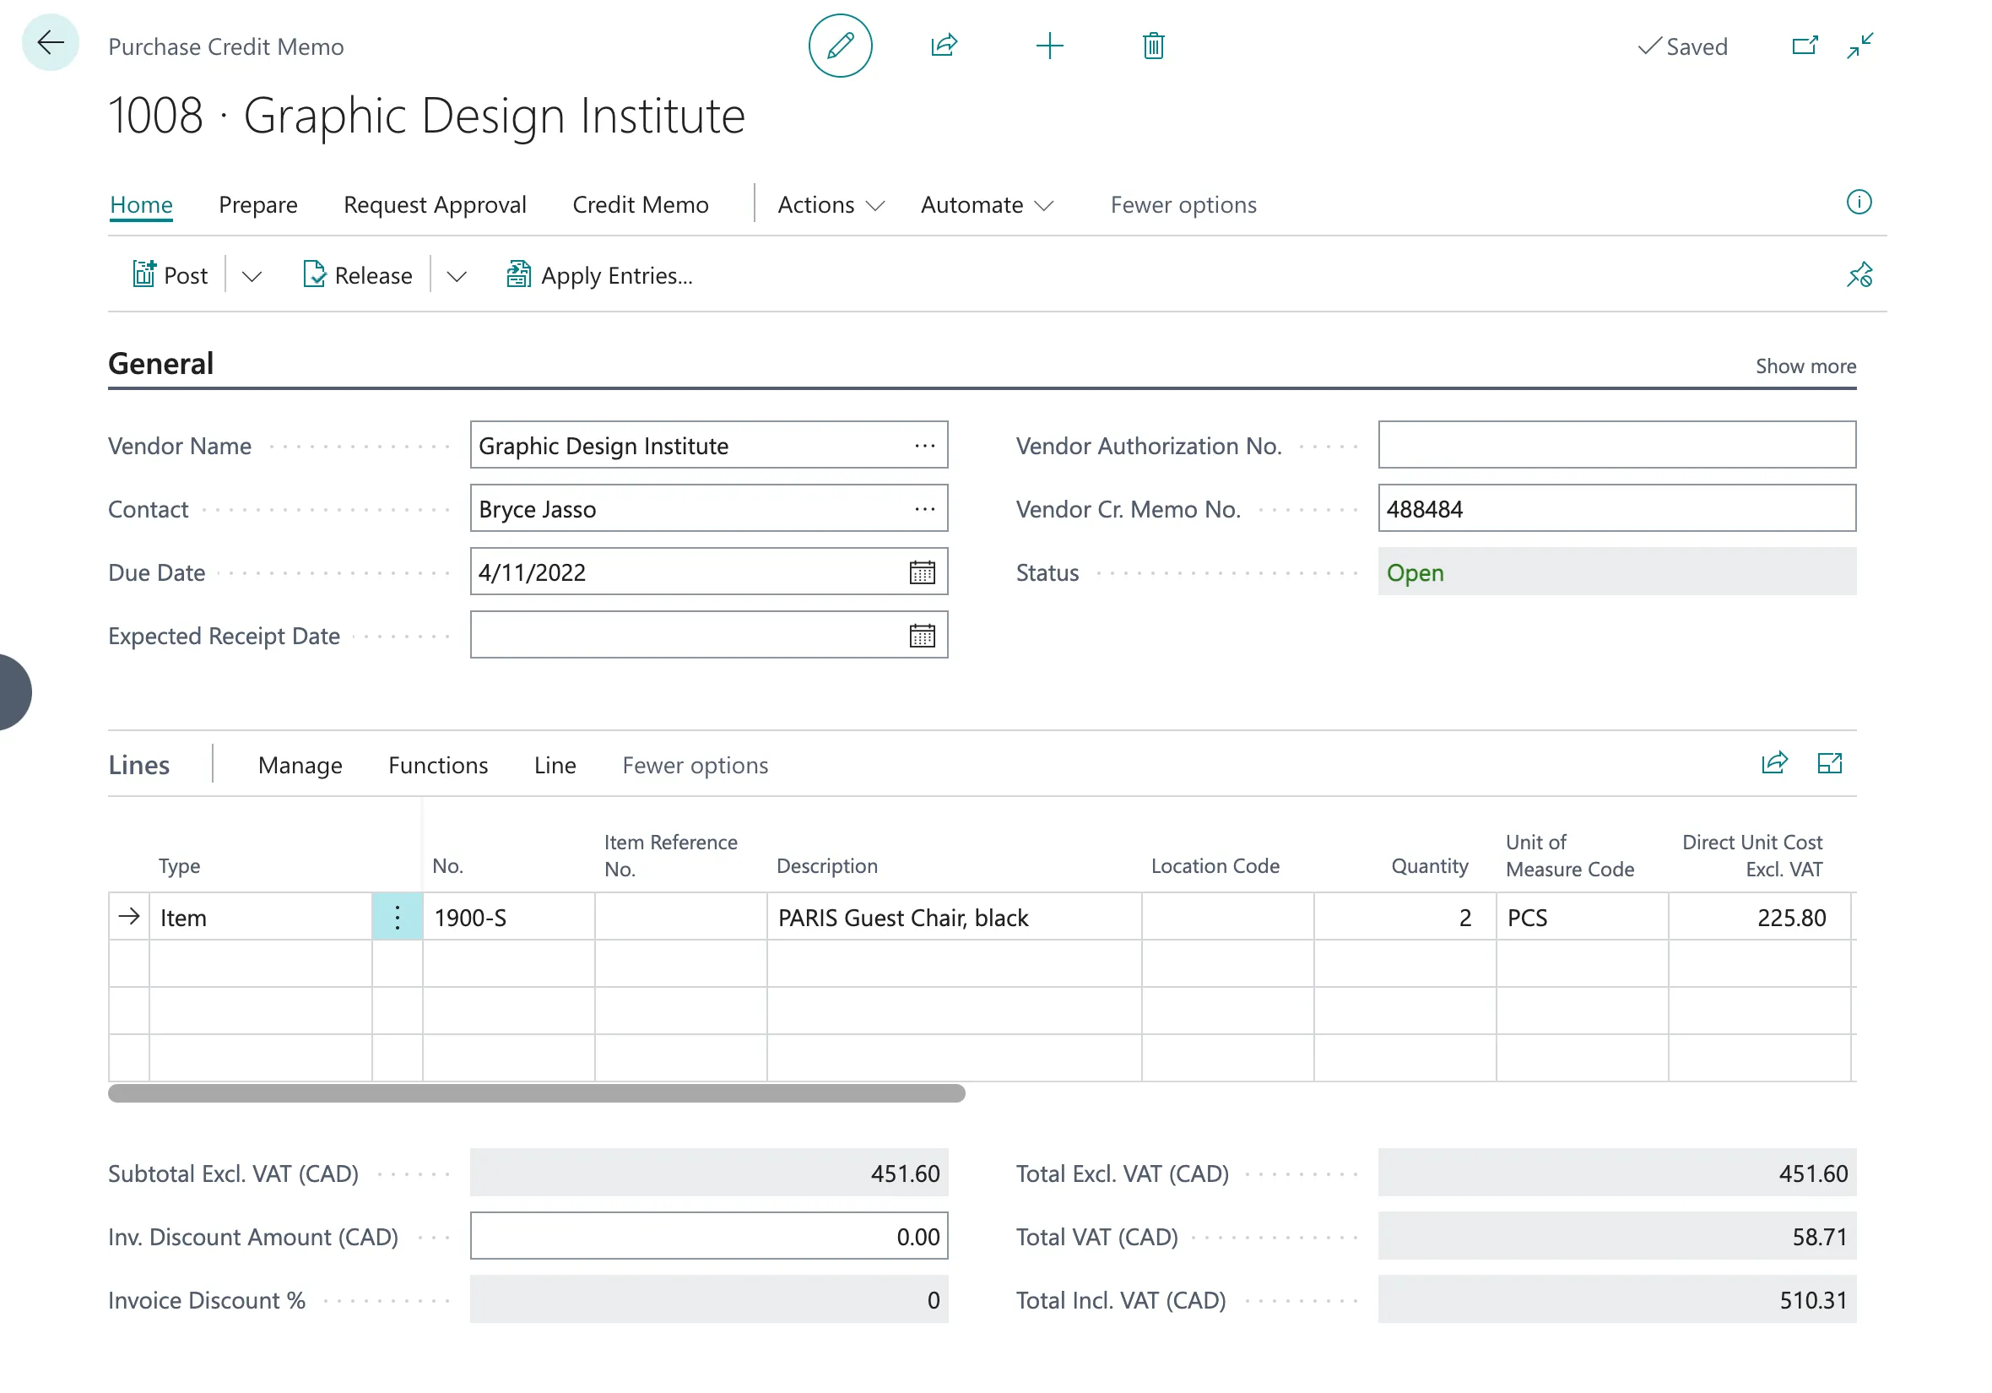Click the Item Reference No. column header
Image resolution: width=1992 pixels, height=1393 pixels.
point(671,856)
